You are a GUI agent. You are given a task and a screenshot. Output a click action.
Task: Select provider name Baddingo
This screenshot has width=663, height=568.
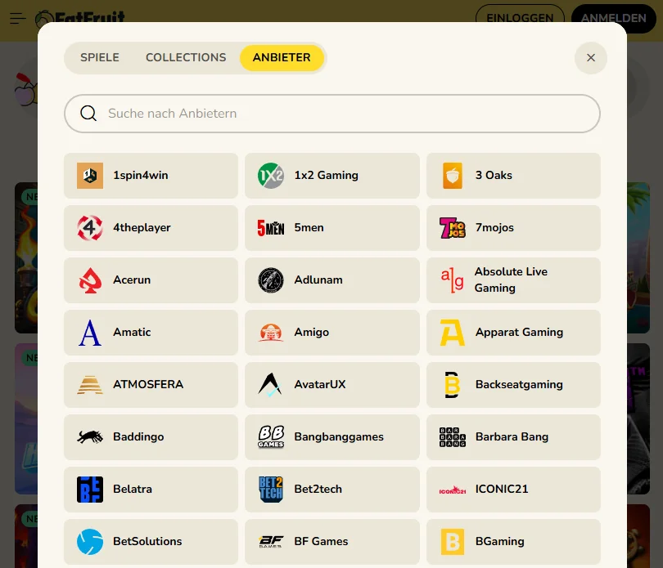click(138, 436)
